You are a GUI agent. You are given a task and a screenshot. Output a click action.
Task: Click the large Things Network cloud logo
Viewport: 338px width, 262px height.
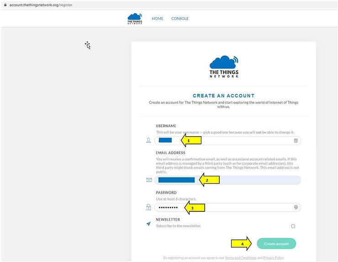tap(224, 67)
